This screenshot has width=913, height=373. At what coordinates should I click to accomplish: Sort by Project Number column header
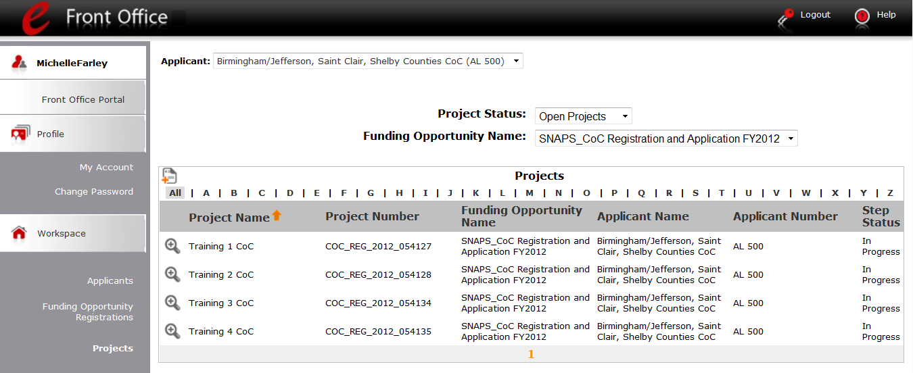[372, 216]
